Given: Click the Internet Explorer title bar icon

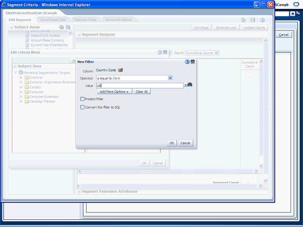Looking at the screenshot, I should point(4,4).
